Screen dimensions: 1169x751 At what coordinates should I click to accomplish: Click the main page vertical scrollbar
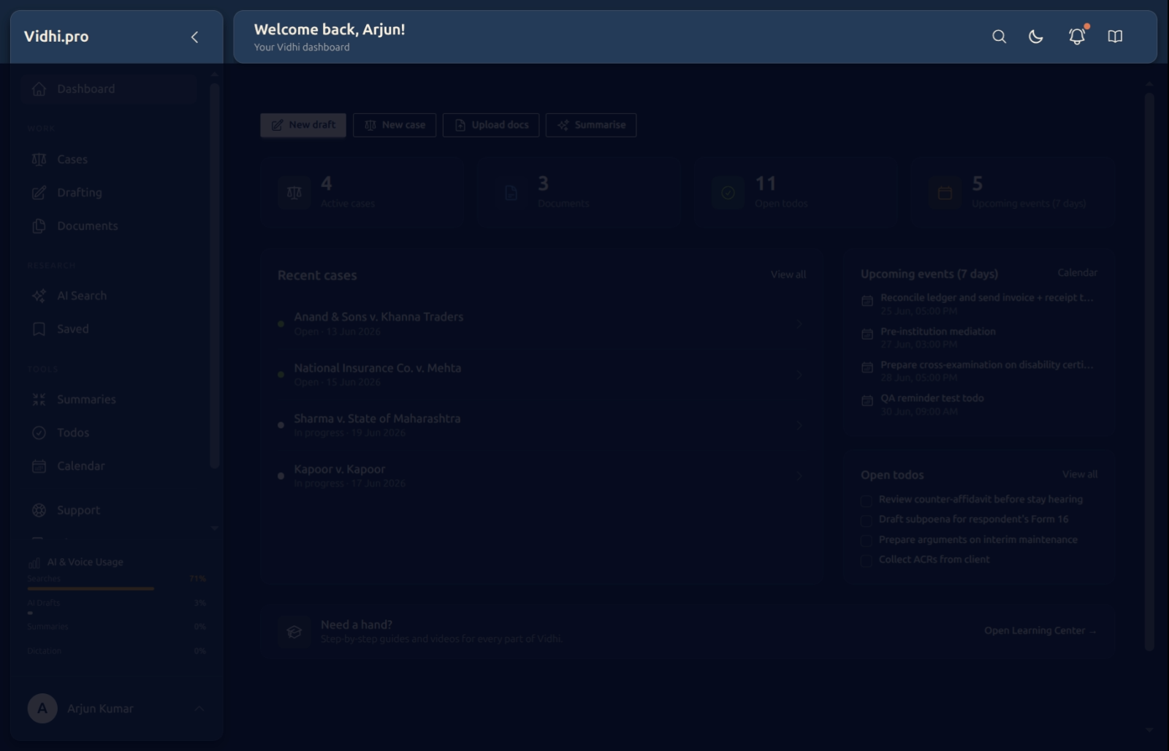tap(1149, 371)
